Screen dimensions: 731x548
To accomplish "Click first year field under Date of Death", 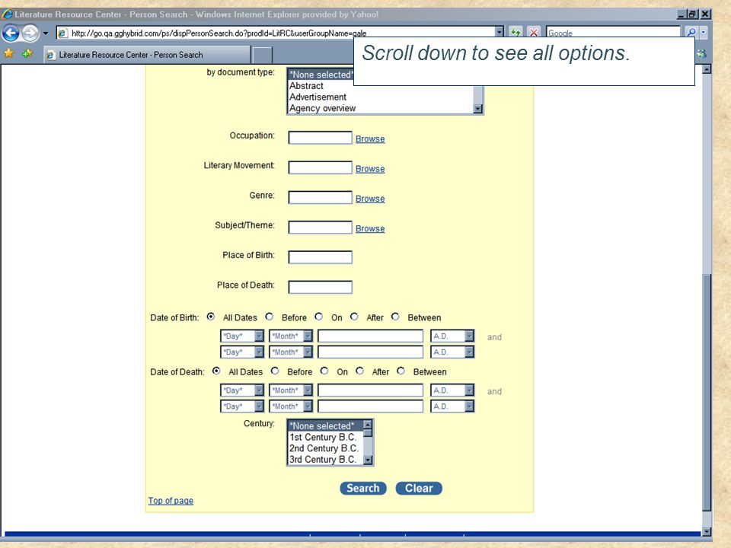I will coord(371,390).
